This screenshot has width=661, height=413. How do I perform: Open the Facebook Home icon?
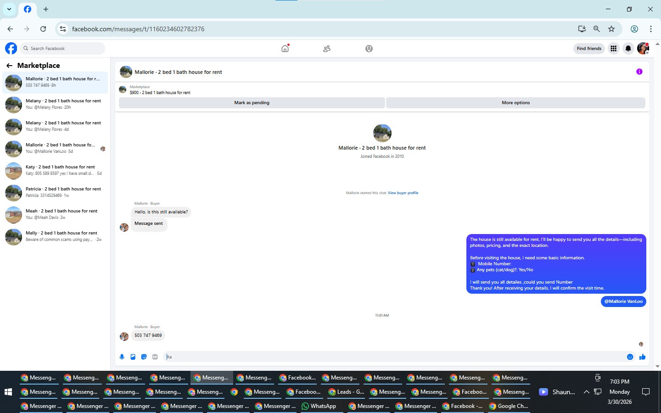pyautogui.click(x=285, y=48)
